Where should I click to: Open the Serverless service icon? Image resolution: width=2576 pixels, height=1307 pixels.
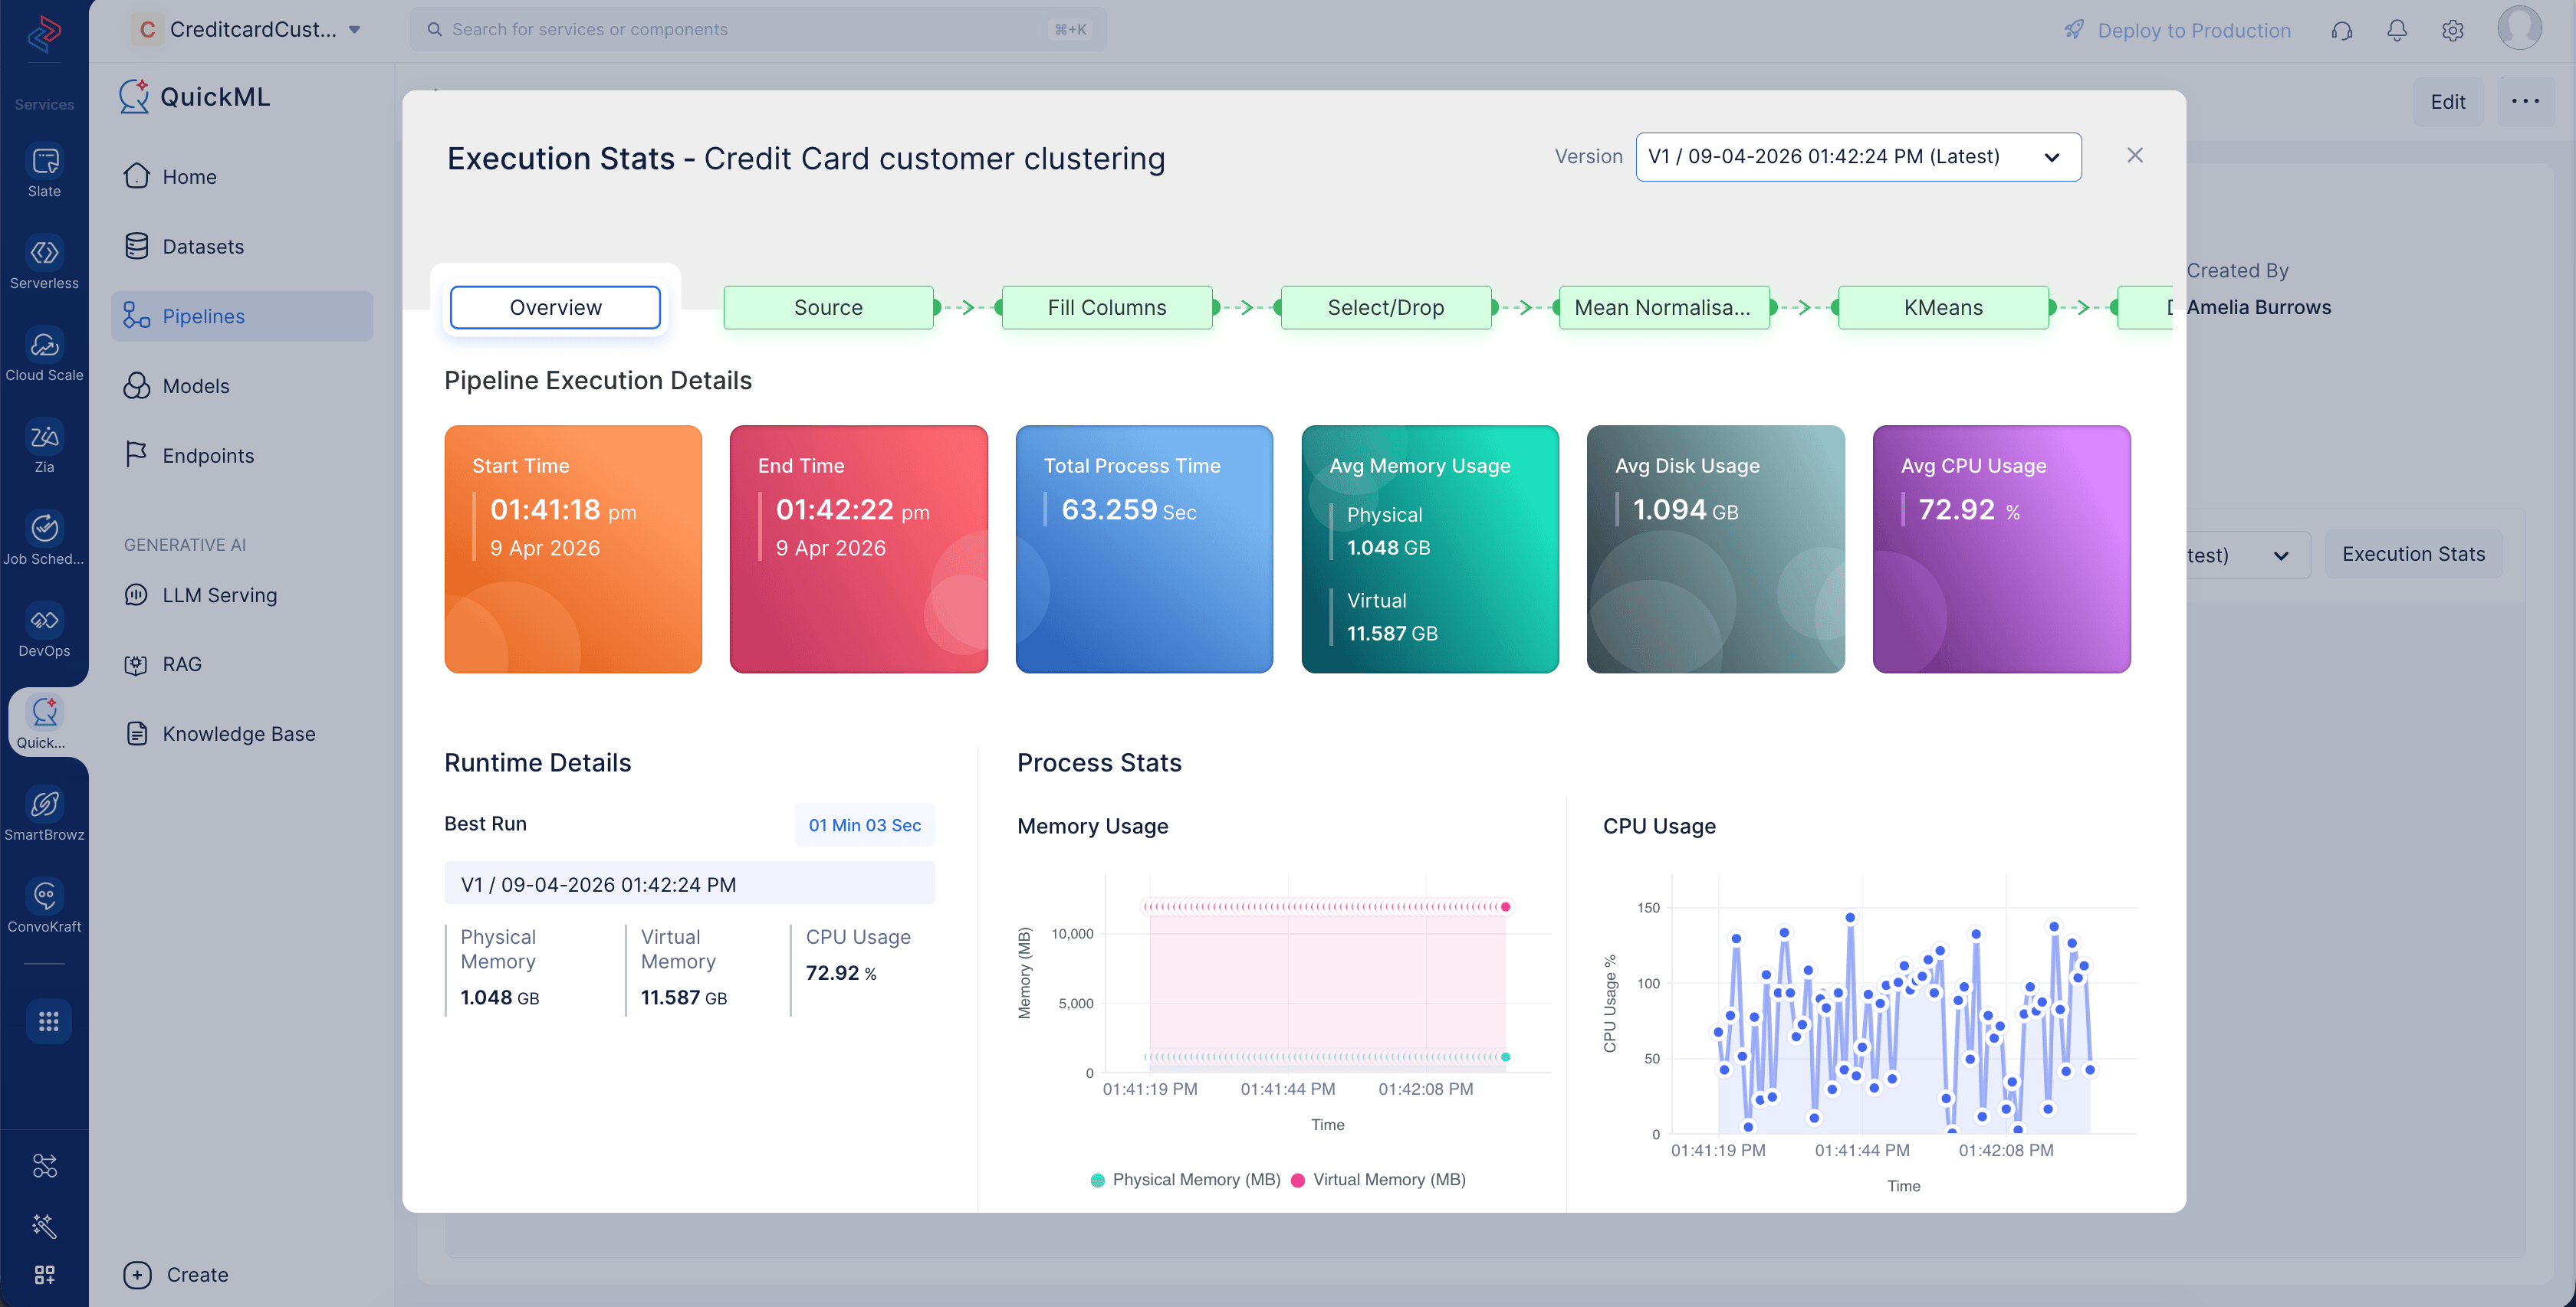click(44, 264)
